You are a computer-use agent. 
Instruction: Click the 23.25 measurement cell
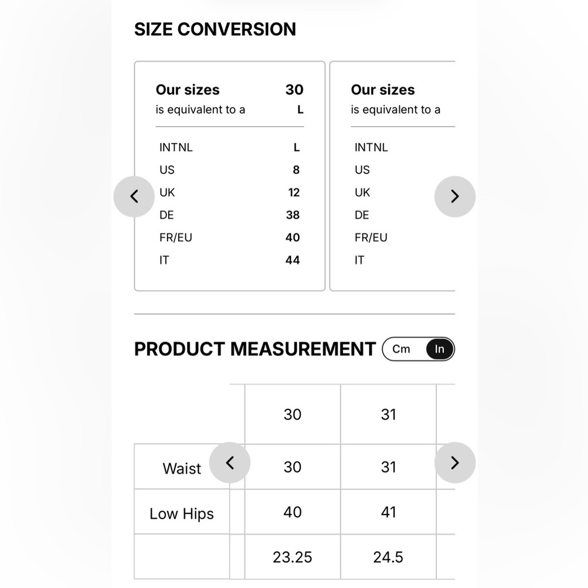(x=292, y=557)
